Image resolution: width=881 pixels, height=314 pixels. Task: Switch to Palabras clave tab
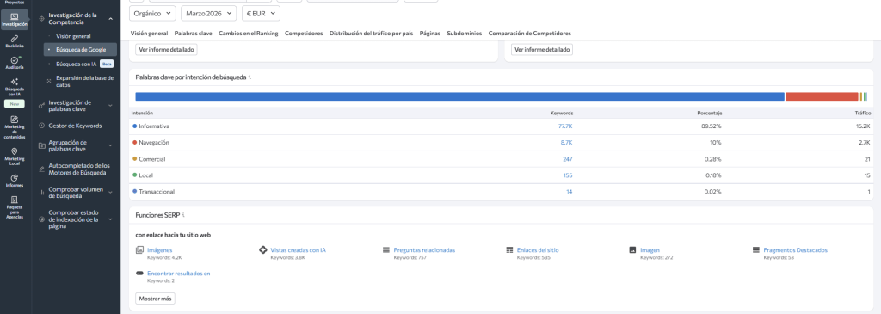pos(194,34)
